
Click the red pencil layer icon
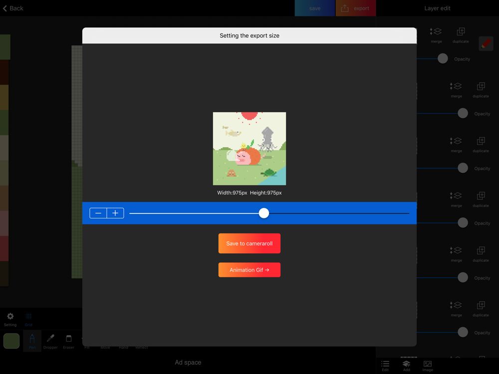486,43
